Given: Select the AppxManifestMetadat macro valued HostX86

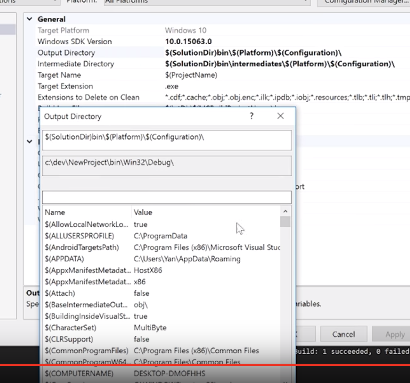Looking at the screenshot, I should pos(88,270).
